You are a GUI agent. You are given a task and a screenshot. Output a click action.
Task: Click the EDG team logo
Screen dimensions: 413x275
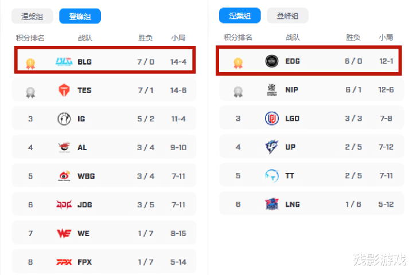coord(272,61)
